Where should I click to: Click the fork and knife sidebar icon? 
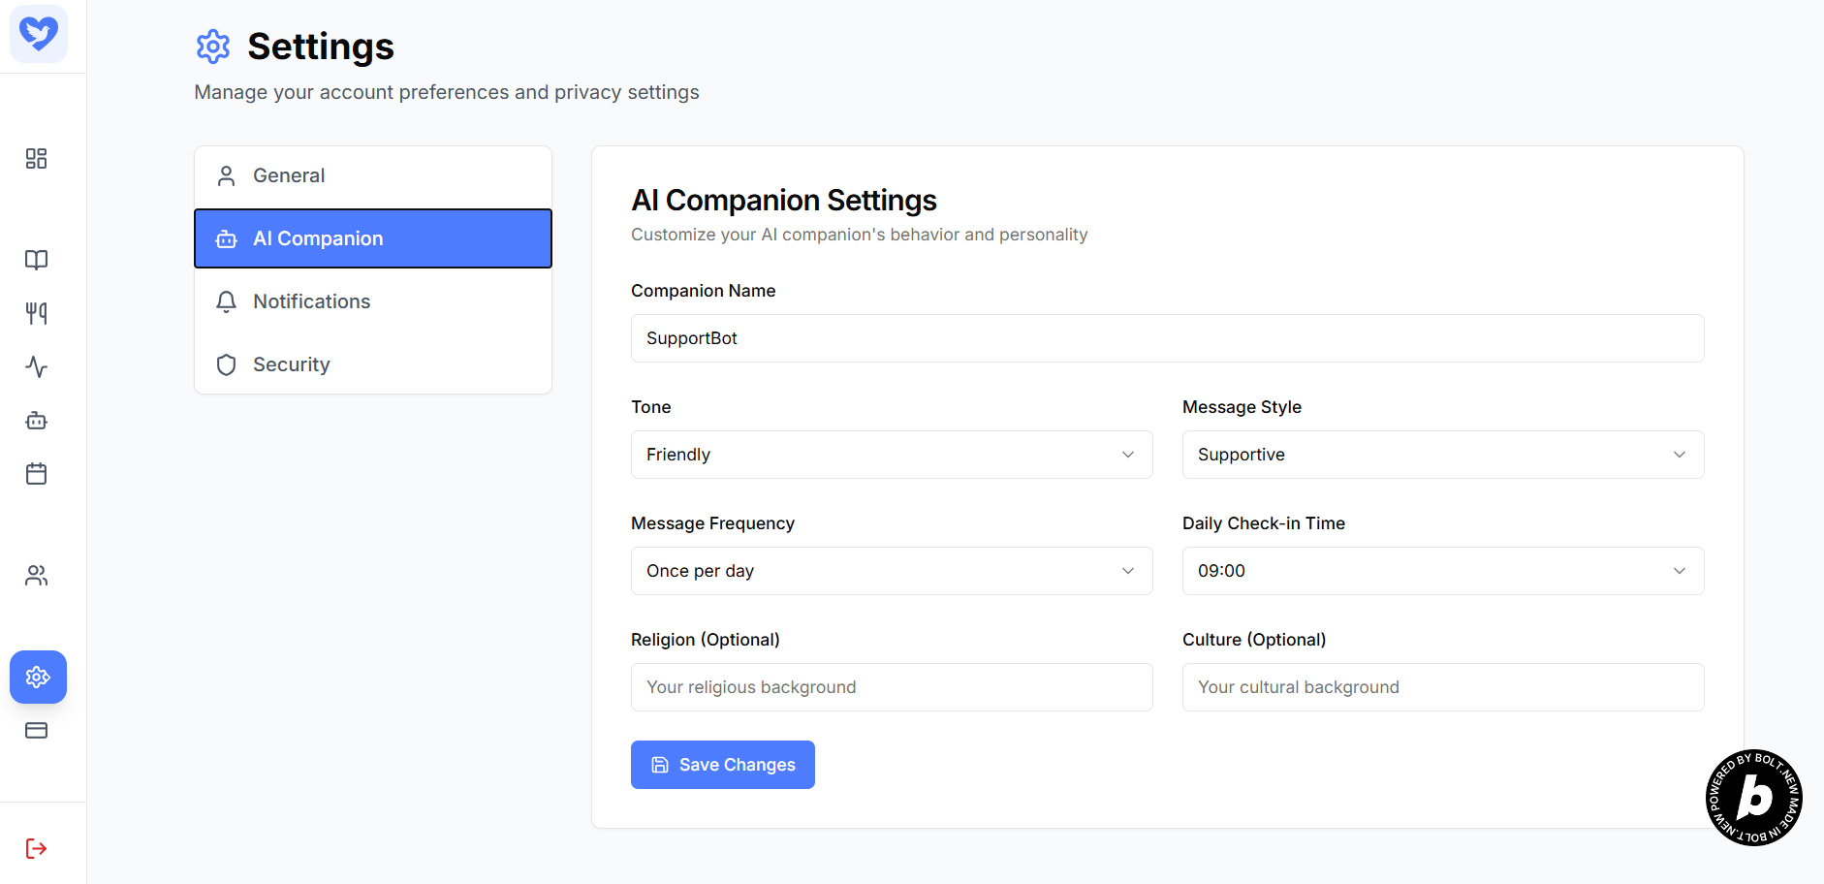coord(37,313)
